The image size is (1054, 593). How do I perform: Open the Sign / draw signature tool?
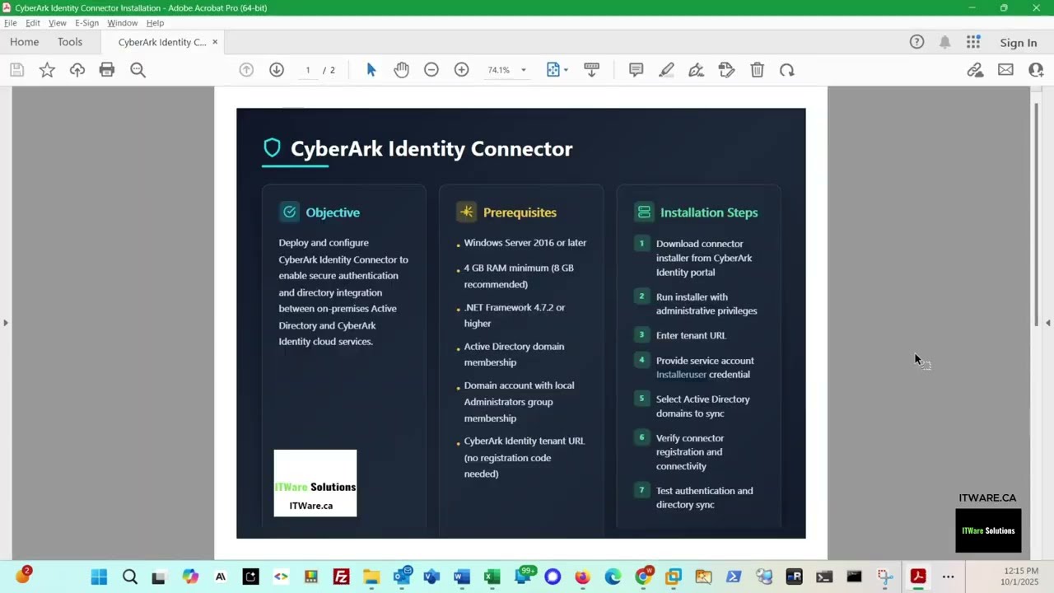(697, 70)
